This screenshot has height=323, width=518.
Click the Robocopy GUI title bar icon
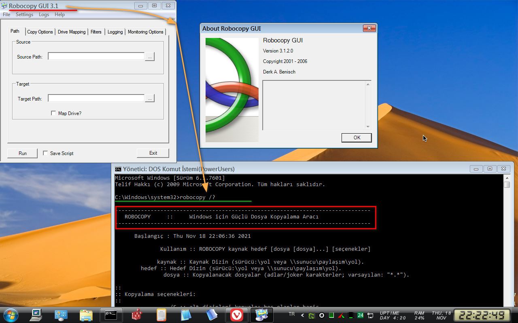[4, 6]
